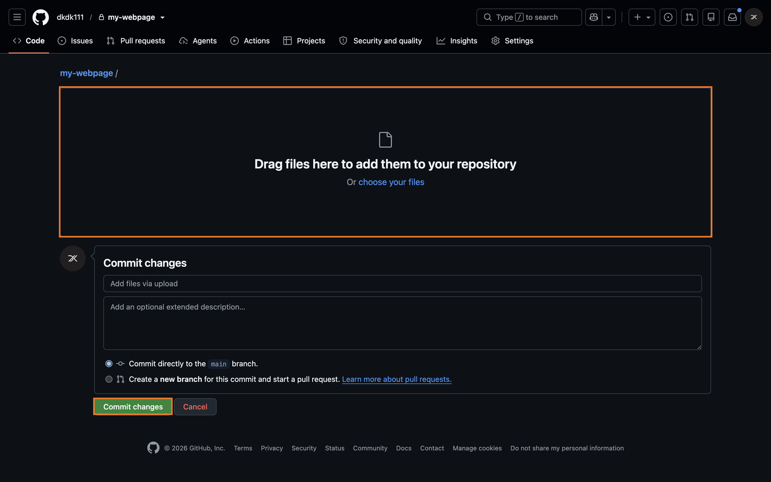Select Create a new branch option
Image resolution: width=771 pixels, height=482 pixels.
[x=109, y=379]
